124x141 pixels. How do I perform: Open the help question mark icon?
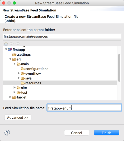click(x=7, y=133)
